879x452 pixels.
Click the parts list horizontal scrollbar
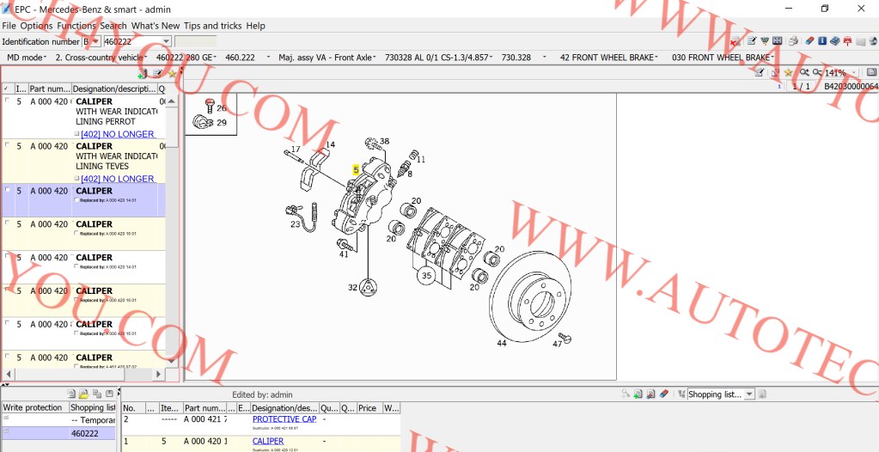[x=82, y=374]
